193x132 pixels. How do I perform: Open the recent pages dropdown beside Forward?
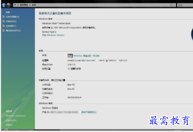[x=12, y=5]
